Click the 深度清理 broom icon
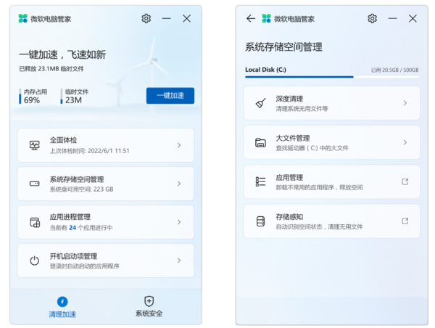The image size is (435, 328). (x=260, y=103)
